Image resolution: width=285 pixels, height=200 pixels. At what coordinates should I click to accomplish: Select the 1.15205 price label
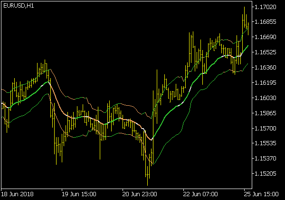pos(266,174)
